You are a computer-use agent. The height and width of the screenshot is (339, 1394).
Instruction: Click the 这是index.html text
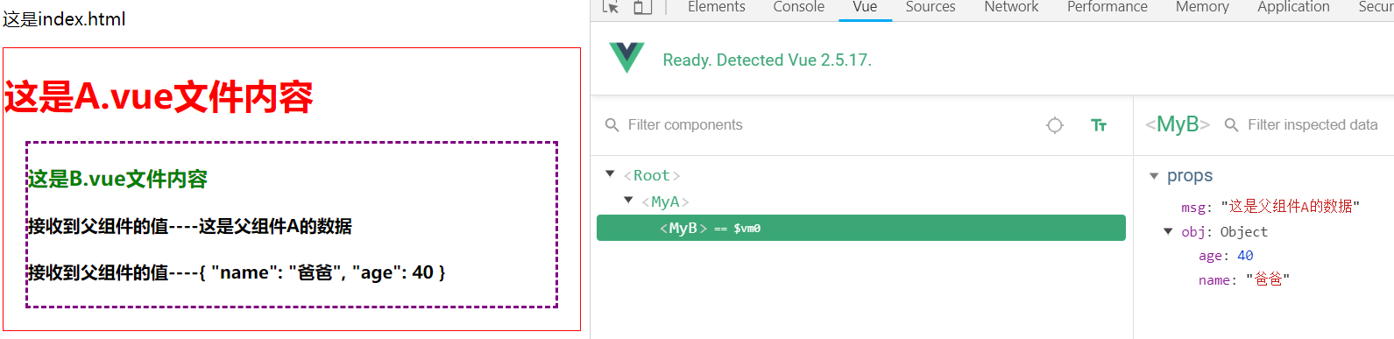coord(64,19)
